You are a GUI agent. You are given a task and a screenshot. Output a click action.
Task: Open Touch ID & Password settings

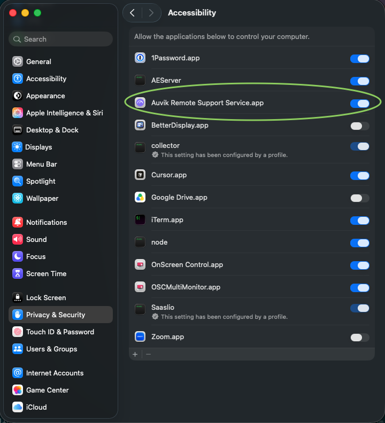(60, 332)
